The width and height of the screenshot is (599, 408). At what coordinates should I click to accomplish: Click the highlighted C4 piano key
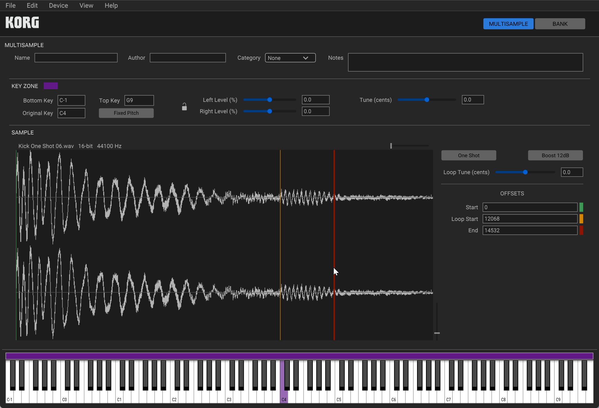coord(284,397)
